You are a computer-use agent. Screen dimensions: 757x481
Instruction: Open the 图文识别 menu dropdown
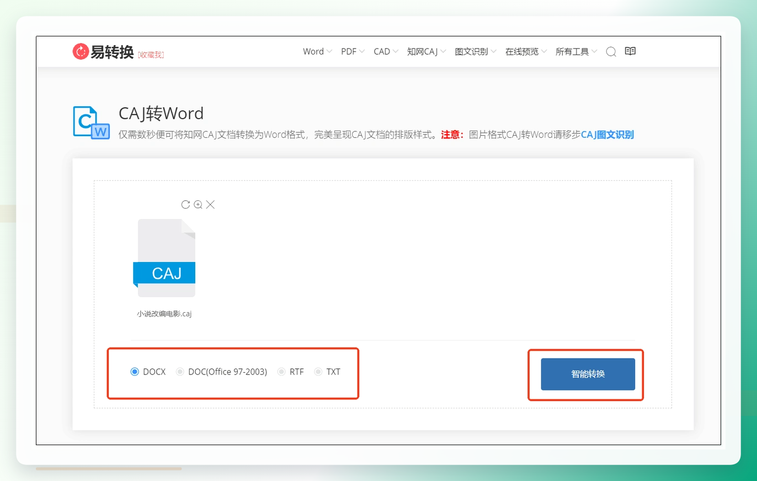tap(476, 51)
